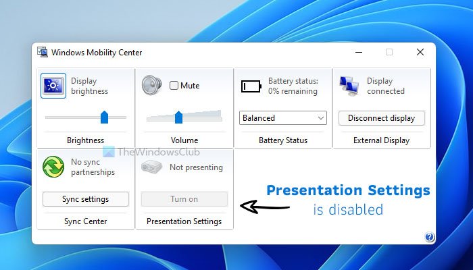The height and width of the screenshot is (270, 473).
Task: Click the brightness slider thumb
Action: pos(104,117)
